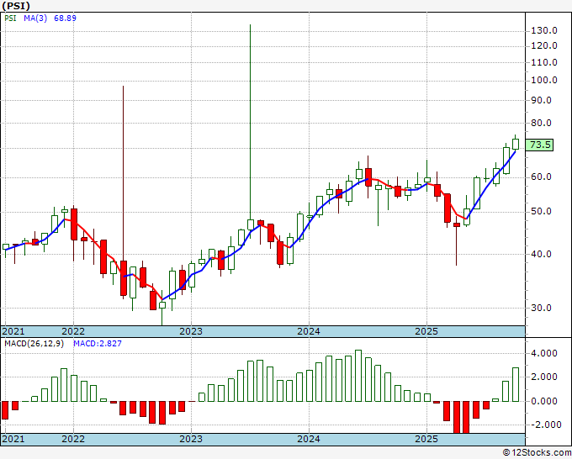Click the 73.5 current price tag

(x=540, y=145)
